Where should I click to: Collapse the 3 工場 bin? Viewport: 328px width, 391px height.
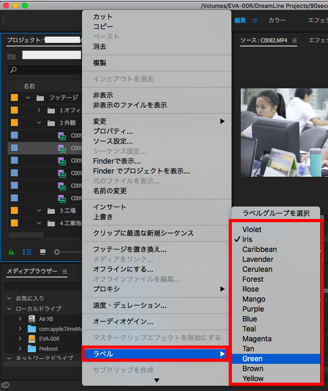tap(39, 211)
